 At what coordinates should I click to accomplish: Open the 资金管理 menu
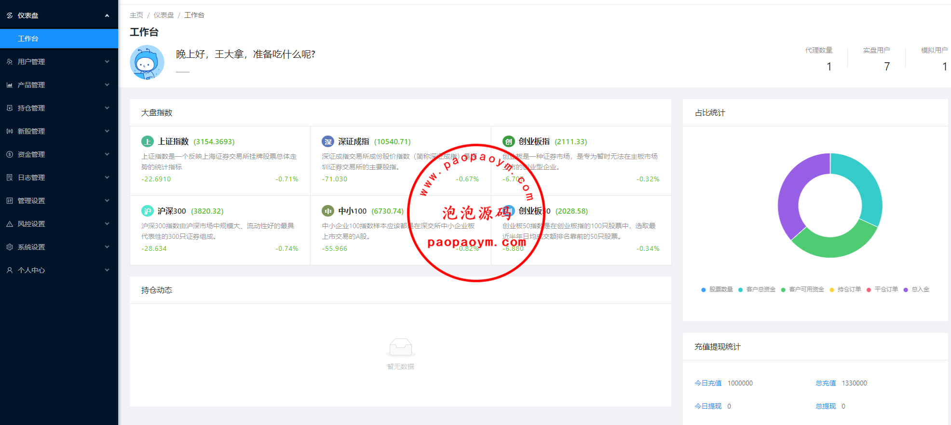[x=59, y=154]
